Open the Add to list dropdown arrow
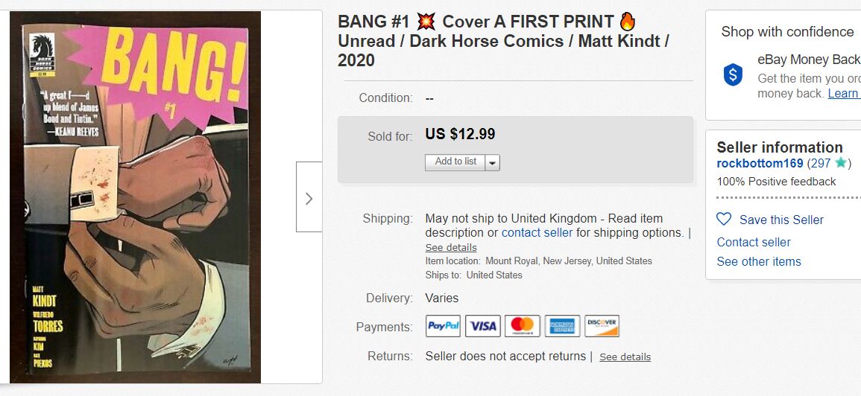The height and width of the screenshot is (396, 861). 492,162
